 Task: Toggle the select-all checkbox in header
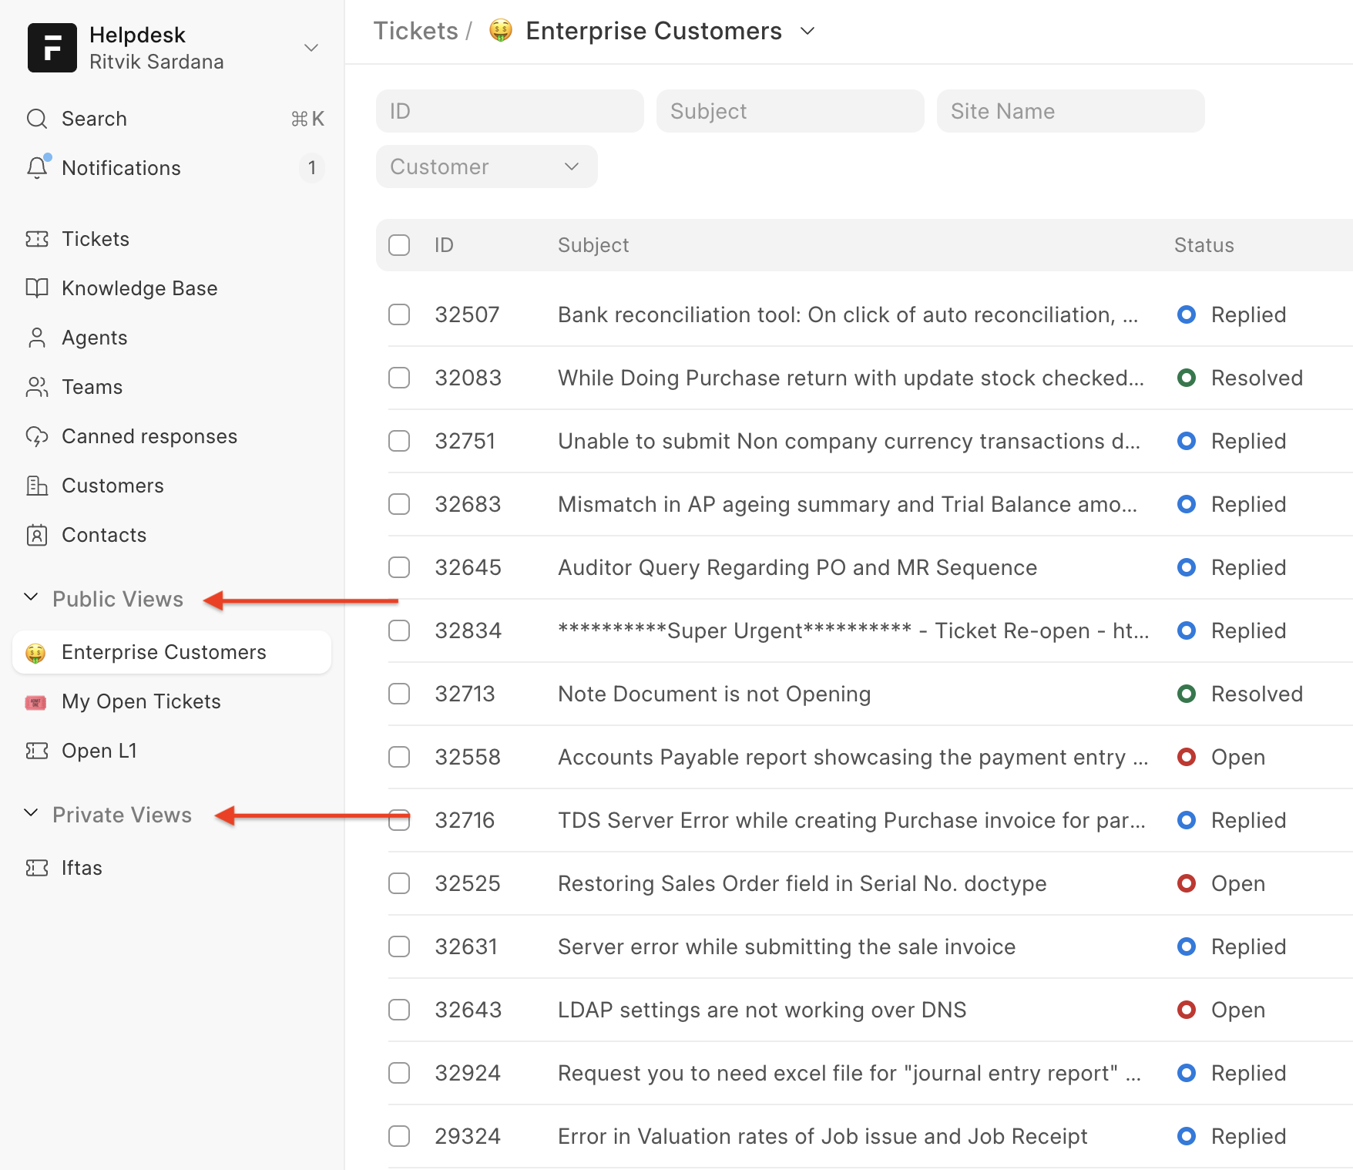(399, 245)
